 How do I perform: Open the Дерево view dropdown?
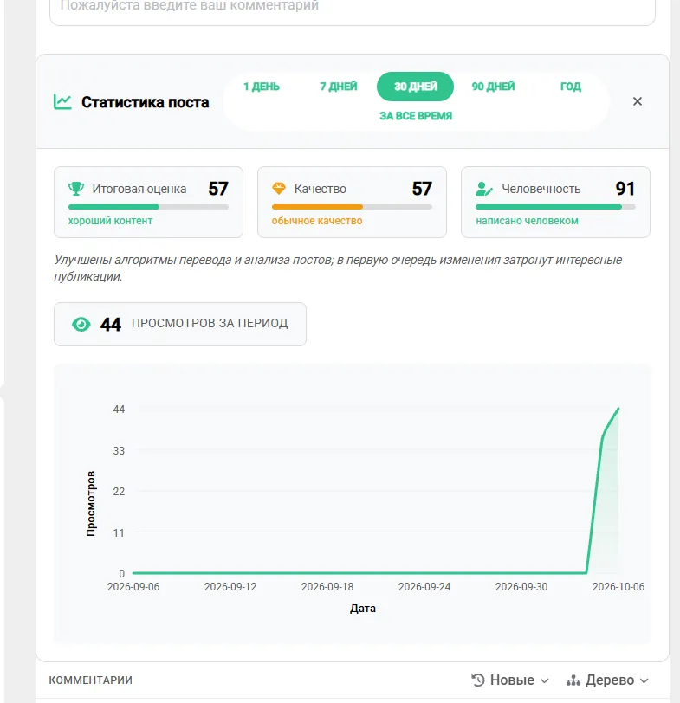[607, 680]
